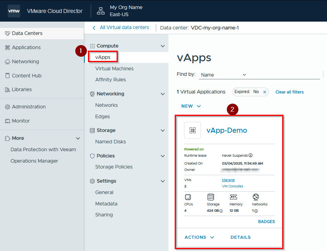327x251 pixels.
Task: Click the DETAILS button
Action: [241, 237]
